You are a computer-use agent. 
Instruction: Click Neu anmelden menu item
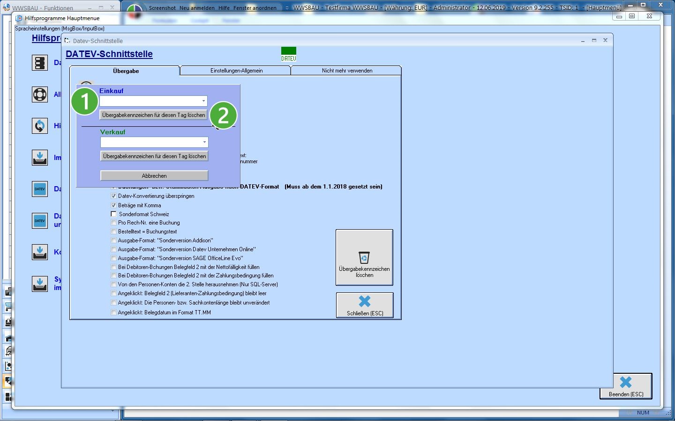point(197,8)
